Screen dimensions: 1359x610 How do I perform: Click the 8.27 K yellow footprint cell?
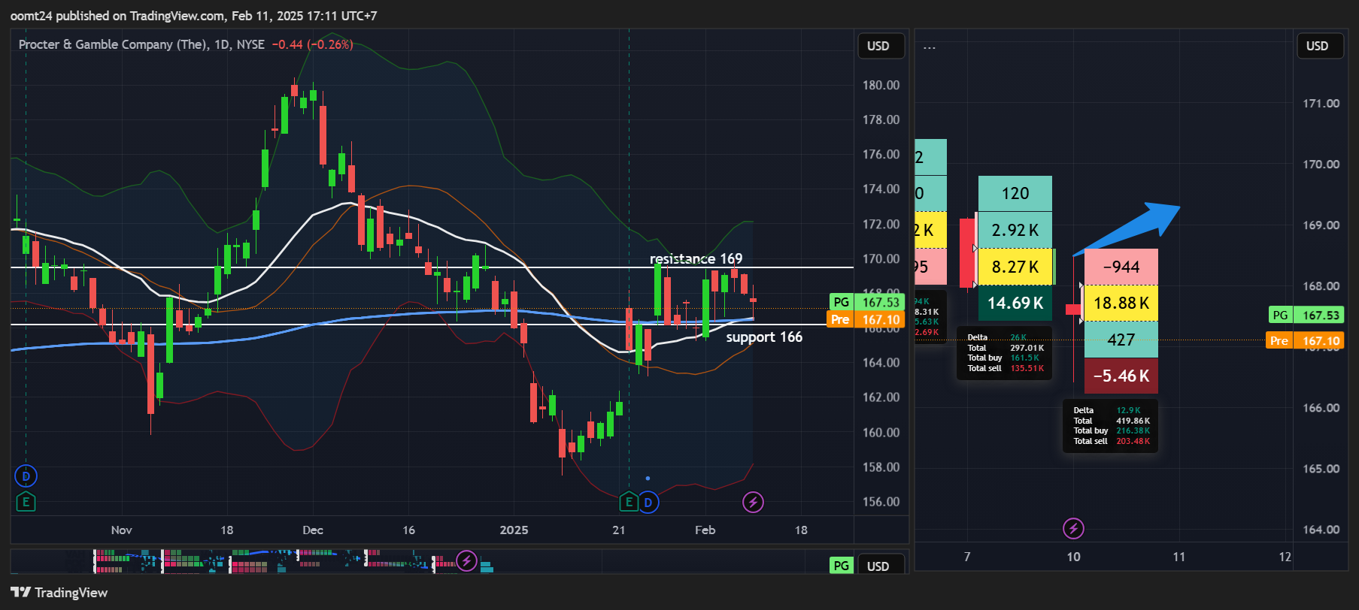click(1015, 267)
